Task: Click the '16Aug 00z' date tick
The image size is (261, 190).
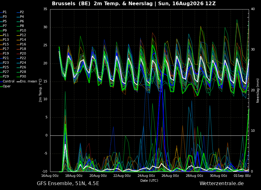Action: pos(50,176)
